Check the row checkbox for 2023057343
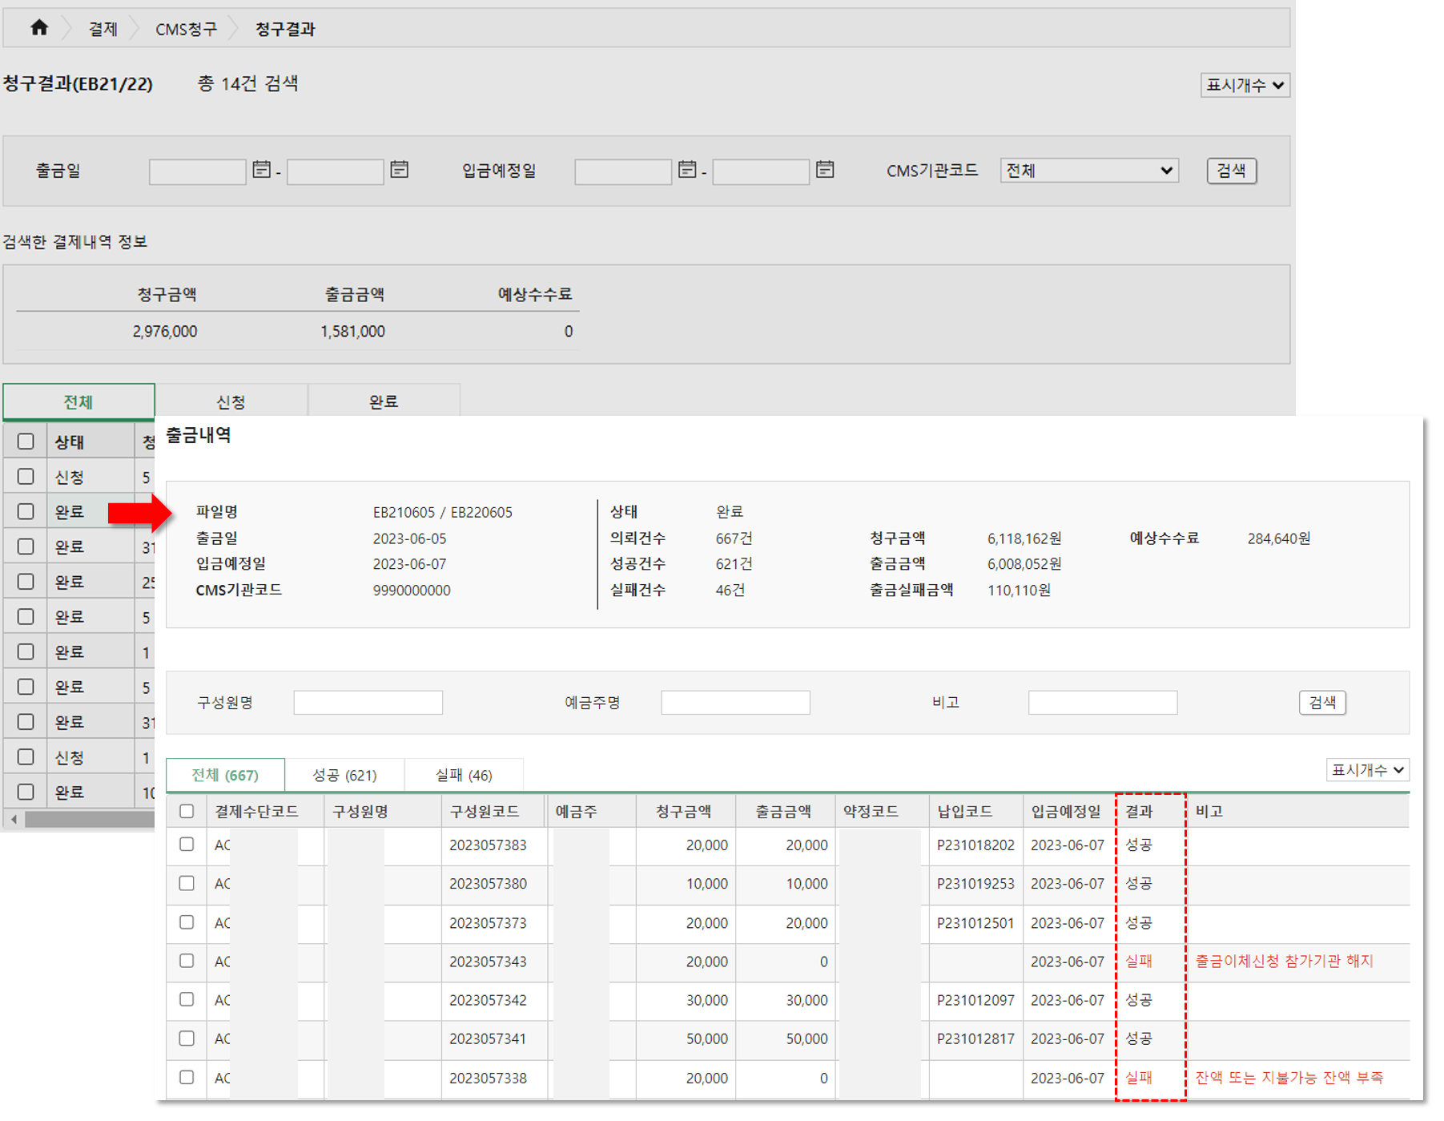Viewport: 1444px width, 1121px height. [187, 961]
